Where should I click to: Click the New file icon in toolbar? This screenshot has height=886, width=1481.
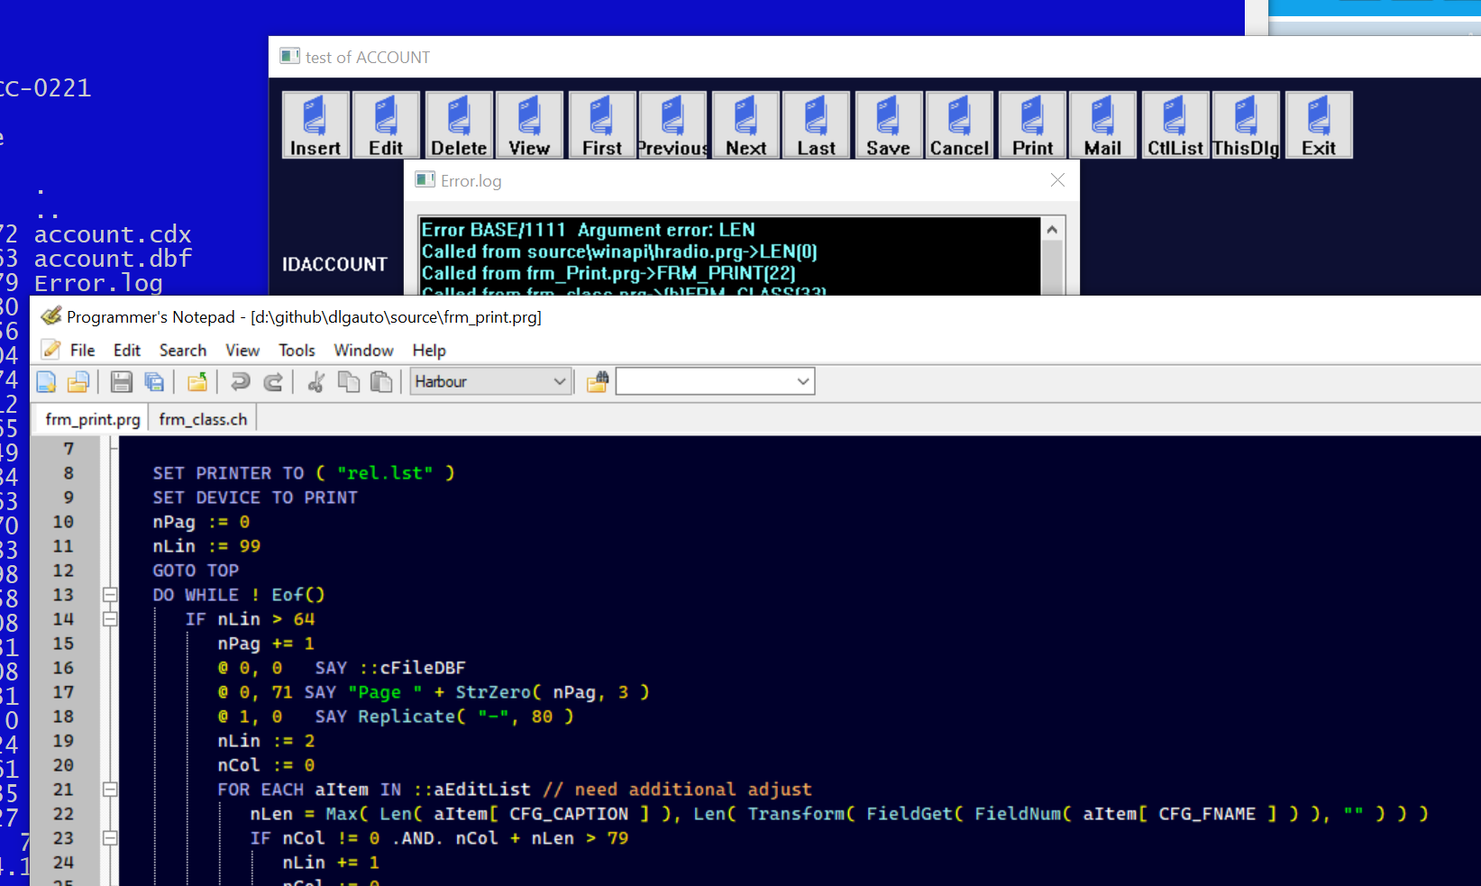coord(46,382)
